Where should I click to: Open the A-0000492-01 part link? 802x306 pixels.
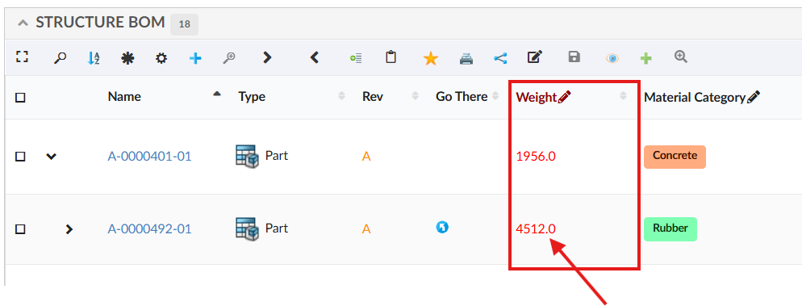[149, 228]
